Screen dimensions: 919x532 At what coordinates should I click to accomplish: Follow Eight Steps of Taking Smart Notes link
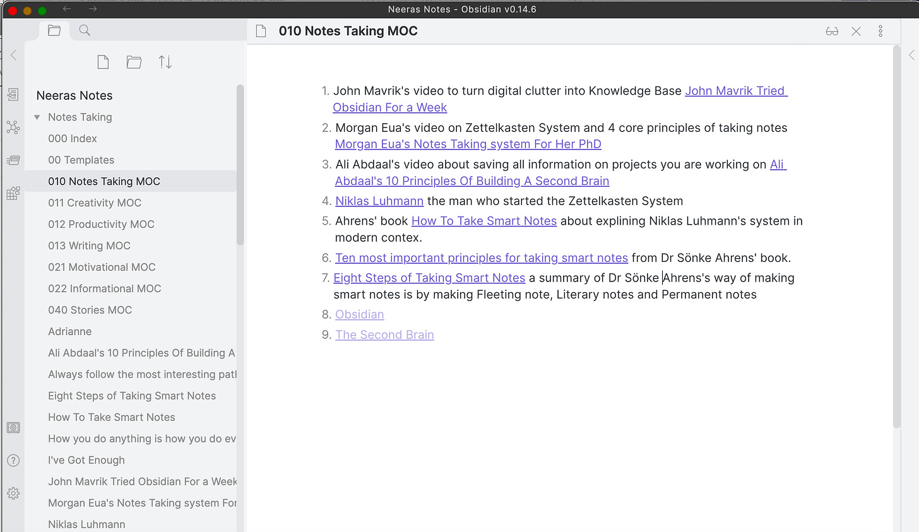click(429, 278)
